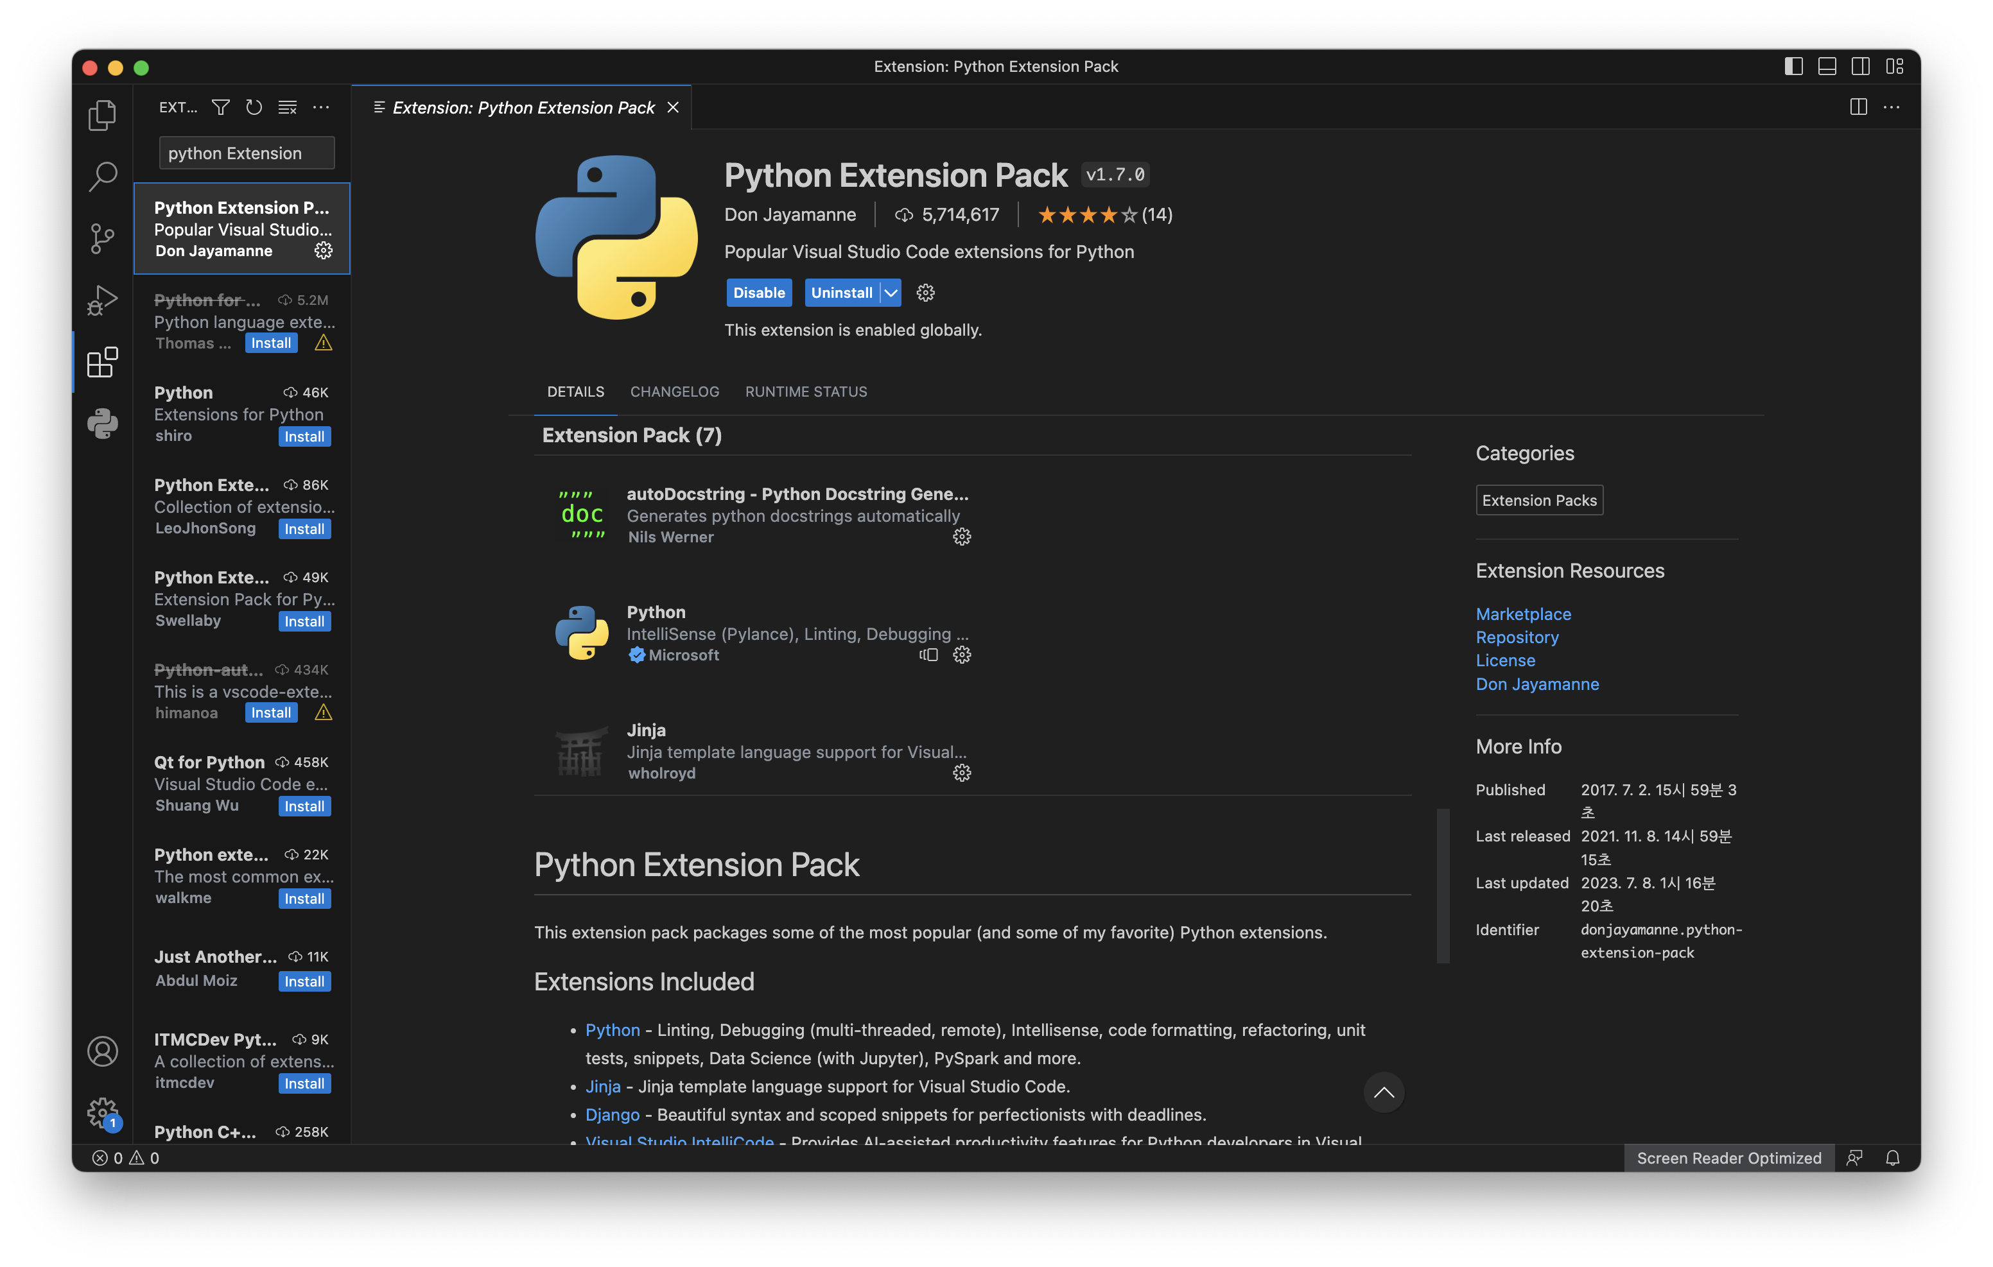1993x1267 pixels.
Task: Click the python Extension search field
Action: click(x=246, y=153)
